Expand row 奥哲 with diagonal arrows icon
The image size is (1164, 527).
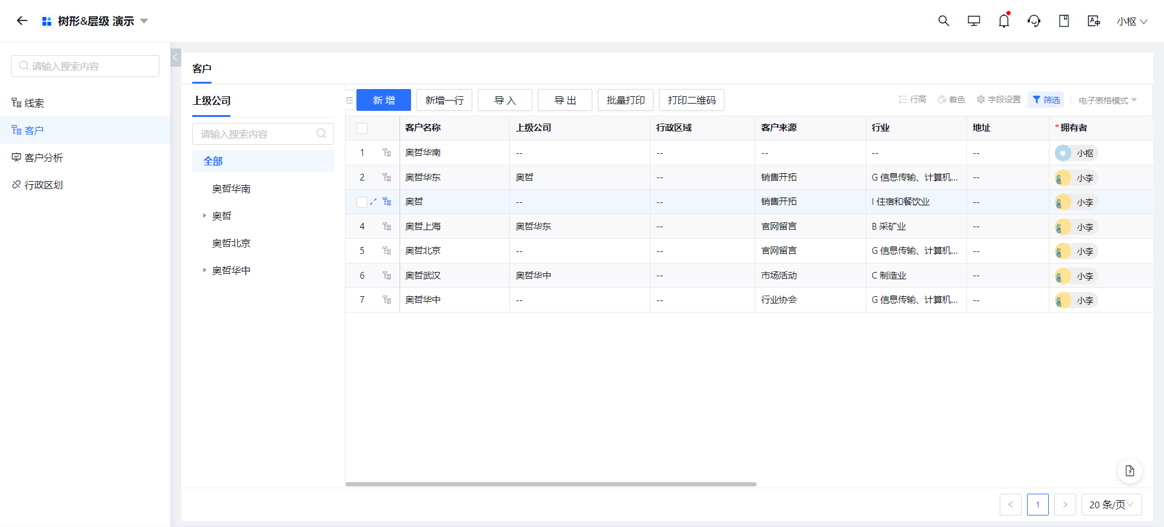[373, 202]
